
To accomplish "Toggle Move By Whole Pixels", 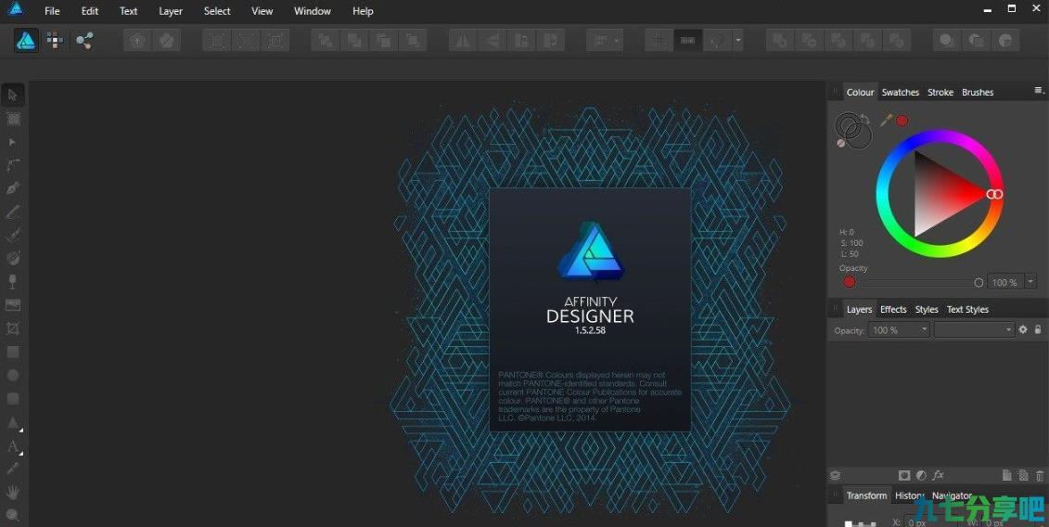I will click(x=687, y=40).
